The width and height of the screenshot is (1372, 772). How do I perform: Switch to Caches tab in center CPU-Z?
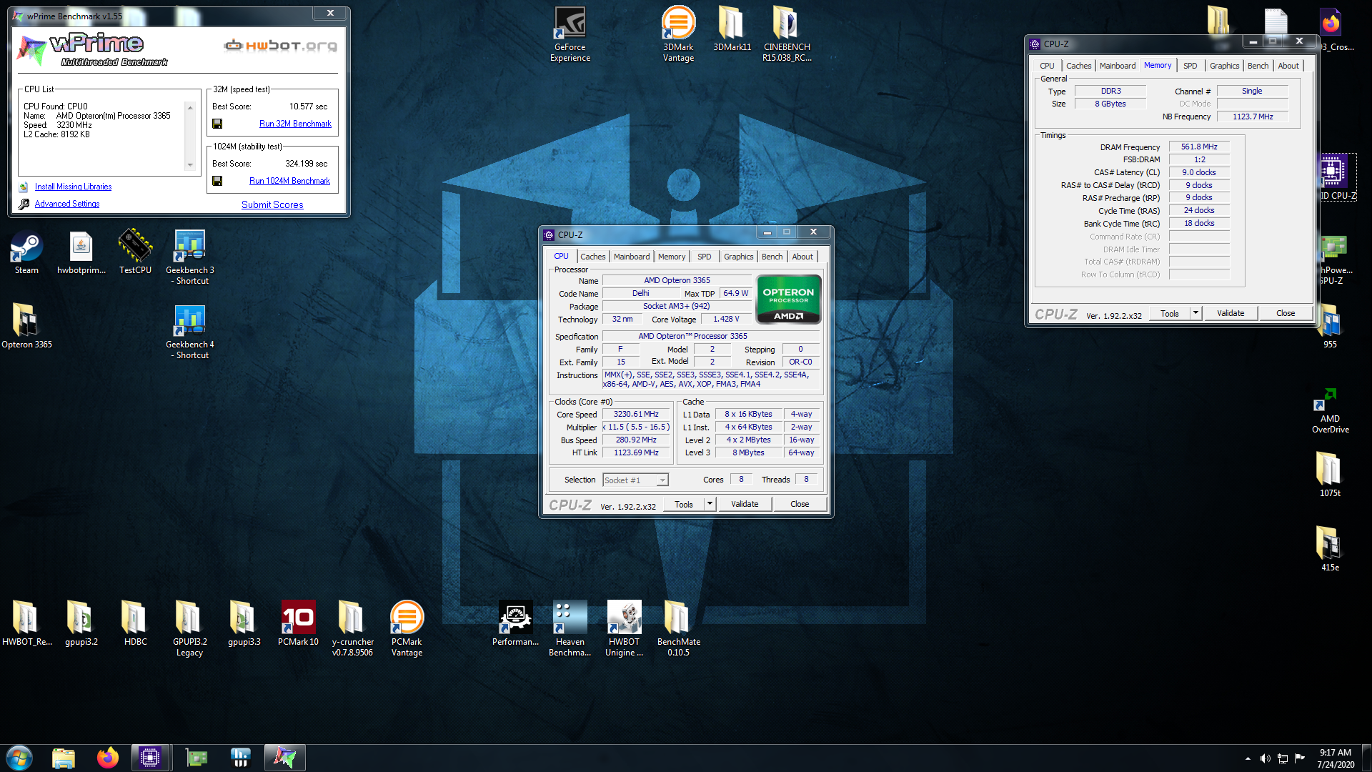pos(592,257)
